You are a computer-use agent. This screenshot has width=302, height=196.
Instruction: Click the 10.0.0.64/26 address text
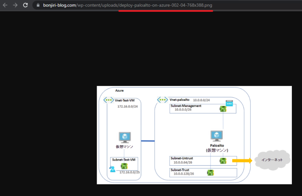tap(183, 162)
